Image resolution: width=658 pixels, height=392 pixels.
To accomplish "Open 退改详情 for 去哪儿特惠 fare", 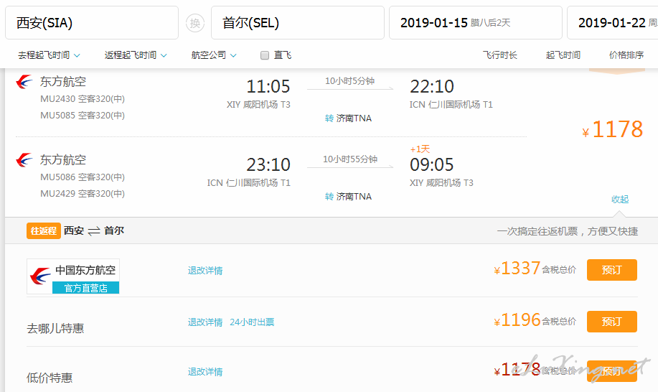I will [x=205, y=322].
